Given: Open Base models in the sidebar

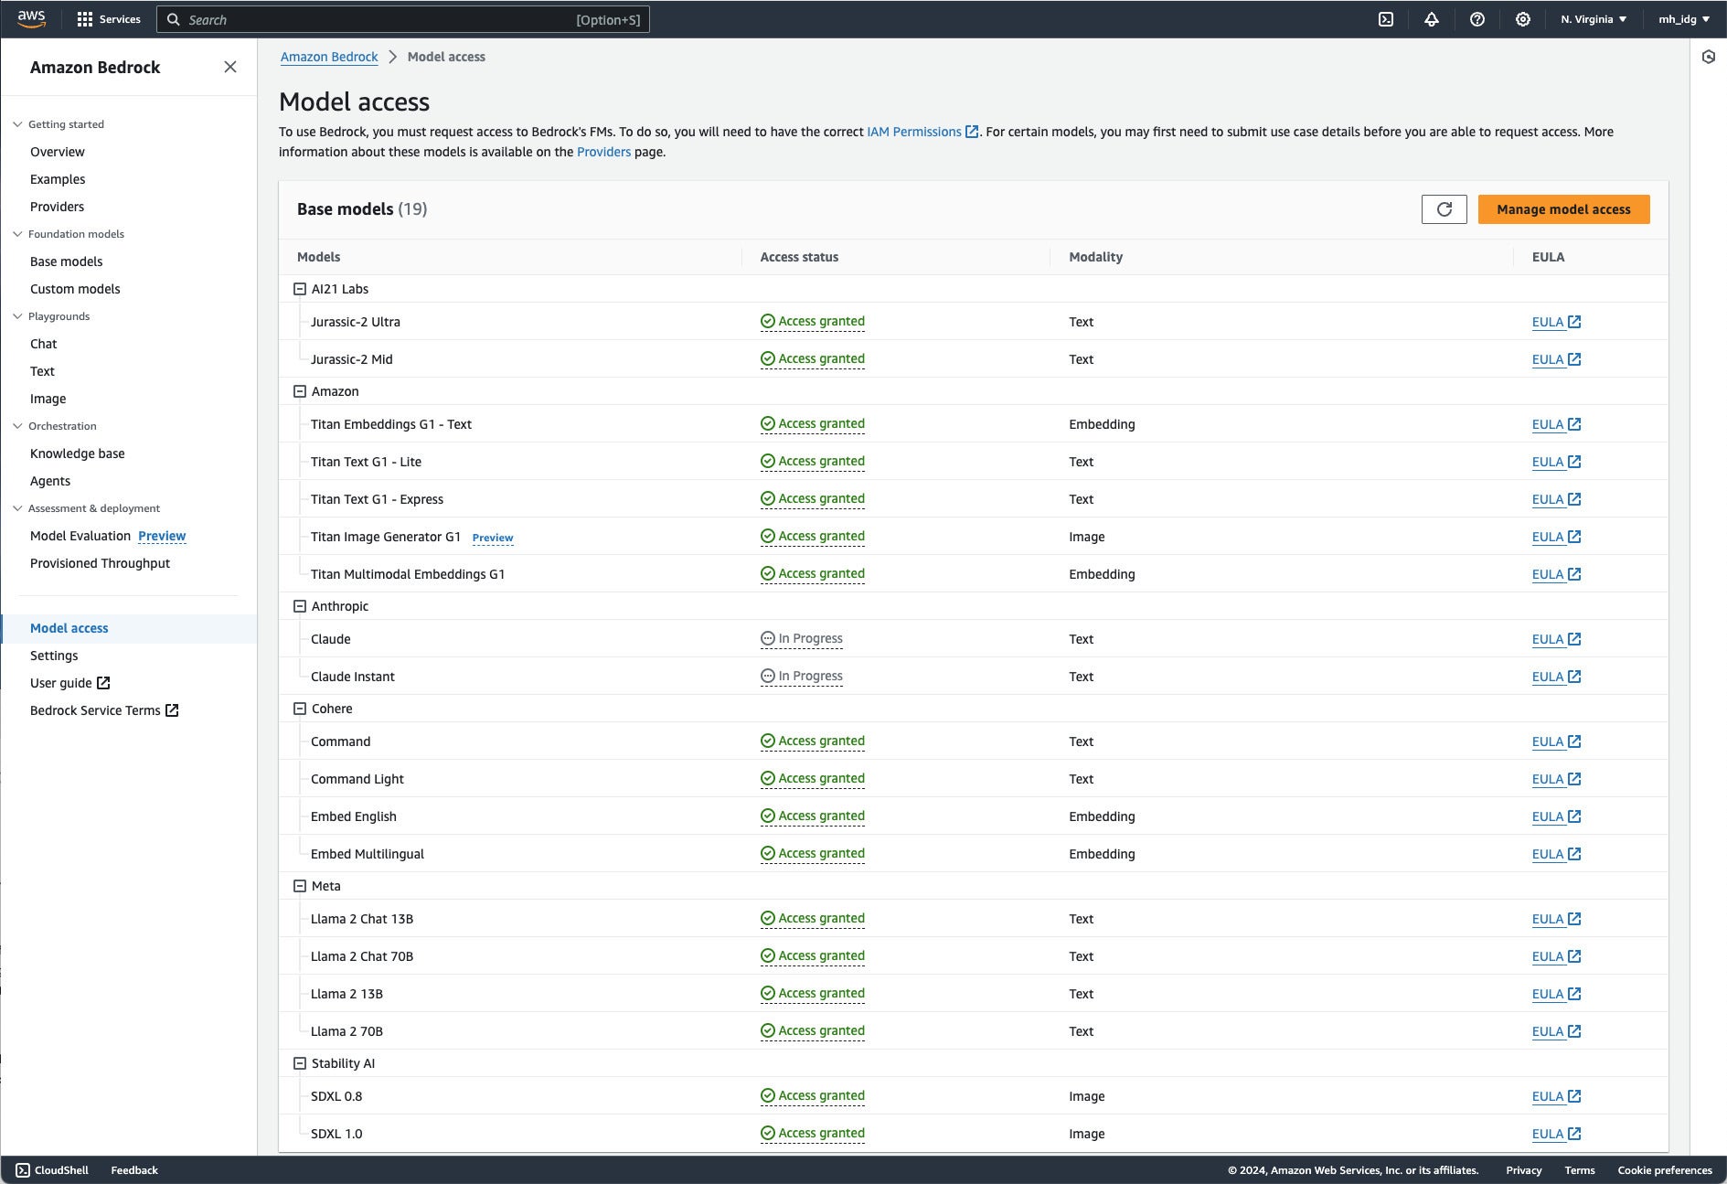Looking at the screenshot, I should click(67, 261).
